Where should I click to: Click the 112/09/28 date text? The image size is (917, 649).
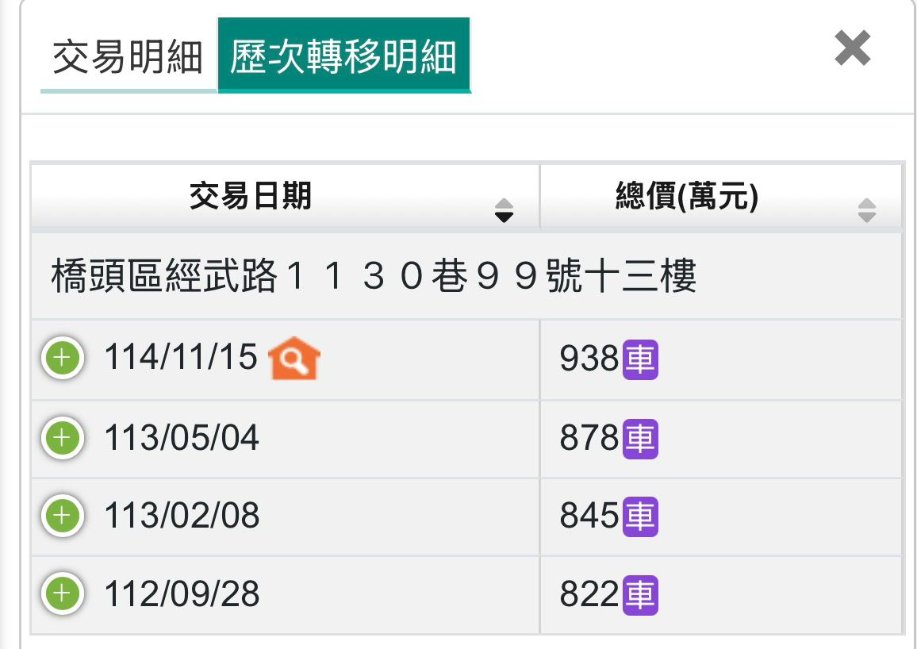(182, 594)
